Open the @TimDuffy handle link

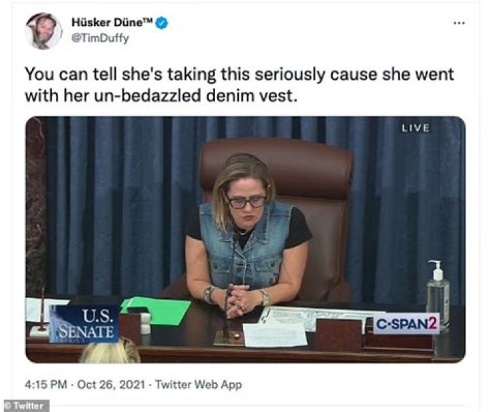tap(100, 38)
